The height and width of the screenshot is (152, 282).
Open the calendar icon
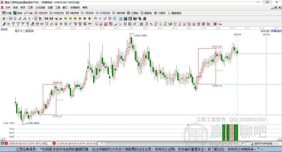[121, 19]
